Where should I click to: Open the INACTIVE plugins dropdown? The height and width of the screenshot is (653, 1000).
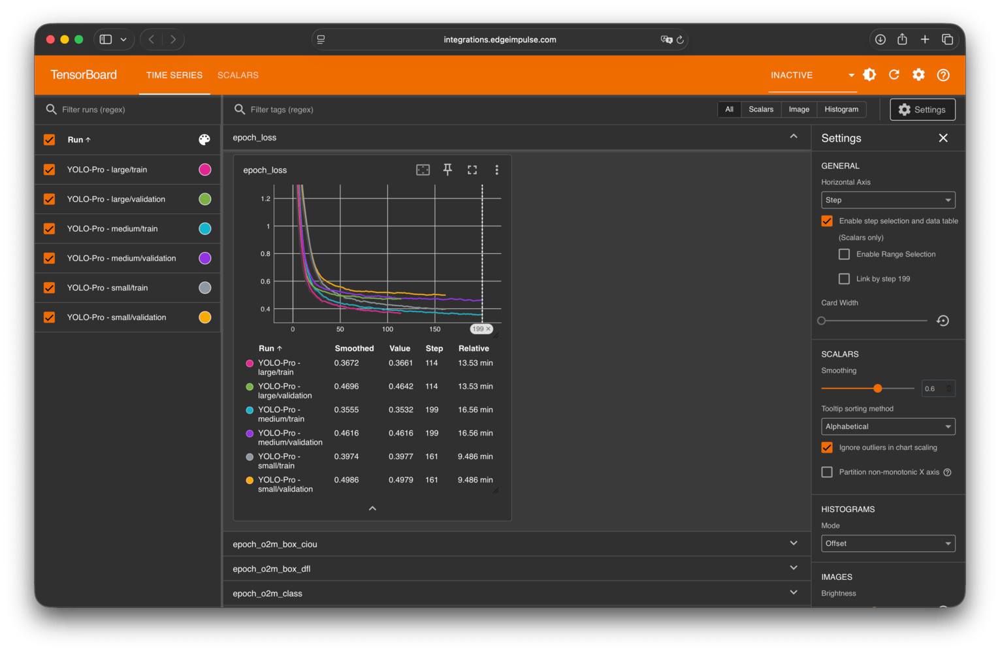point(812,75)
